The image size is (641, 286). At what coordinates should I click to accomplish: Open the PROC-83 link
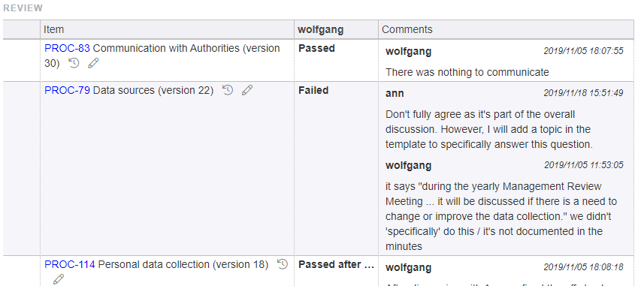pos(67,48)
